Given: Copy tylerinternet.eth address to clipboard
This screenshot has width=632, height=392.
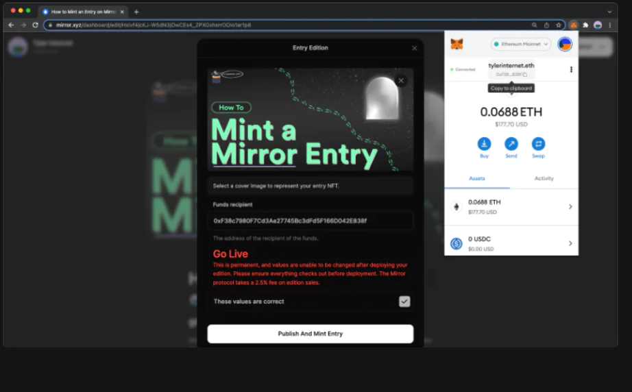Looking at the screenshot, I should [x=511, y=74].
